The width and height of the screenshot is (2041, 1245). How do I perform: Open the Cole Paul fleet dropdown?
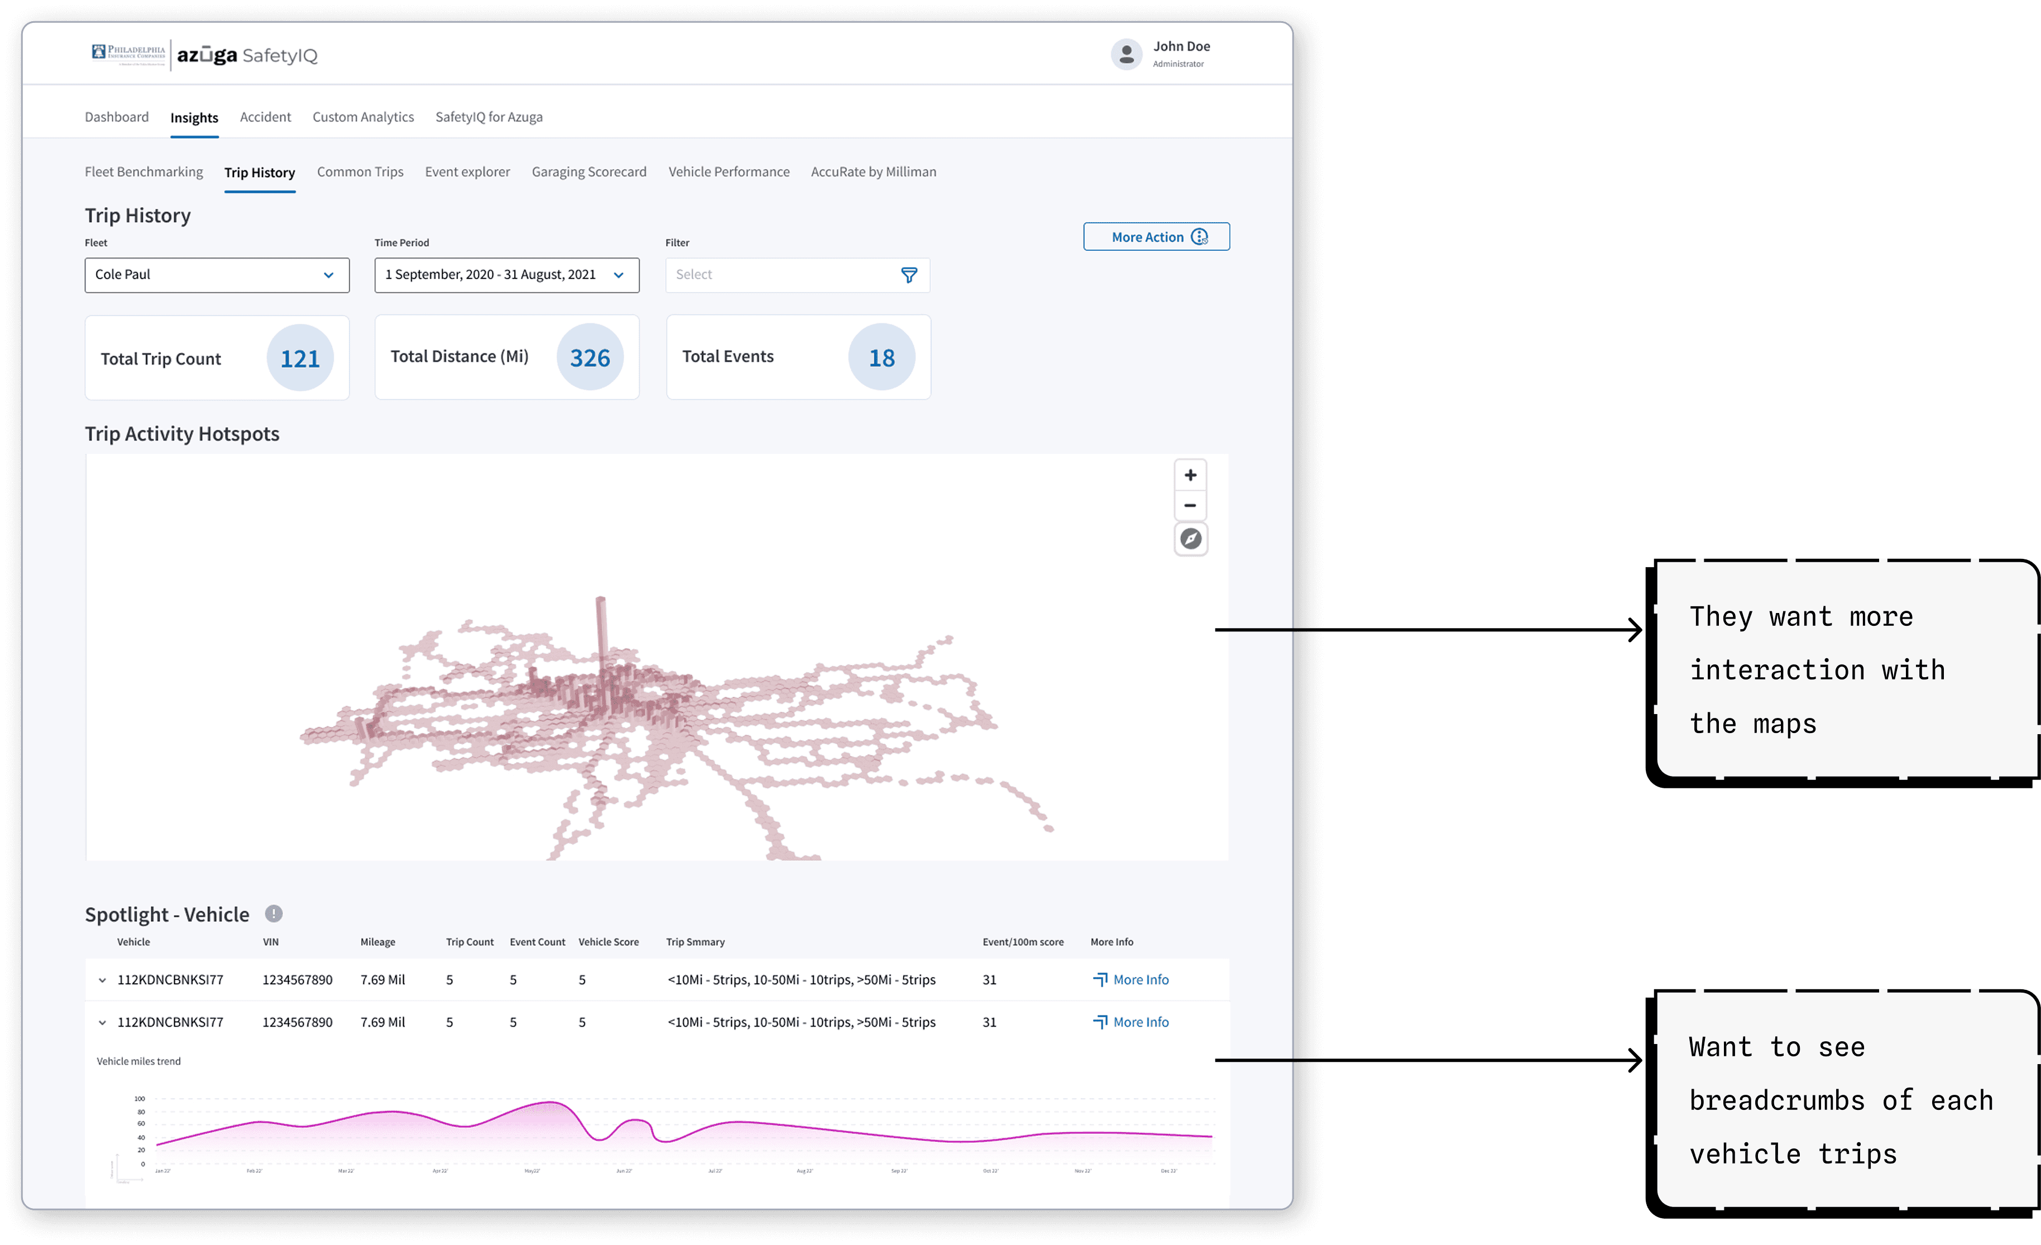click(217, 275)
